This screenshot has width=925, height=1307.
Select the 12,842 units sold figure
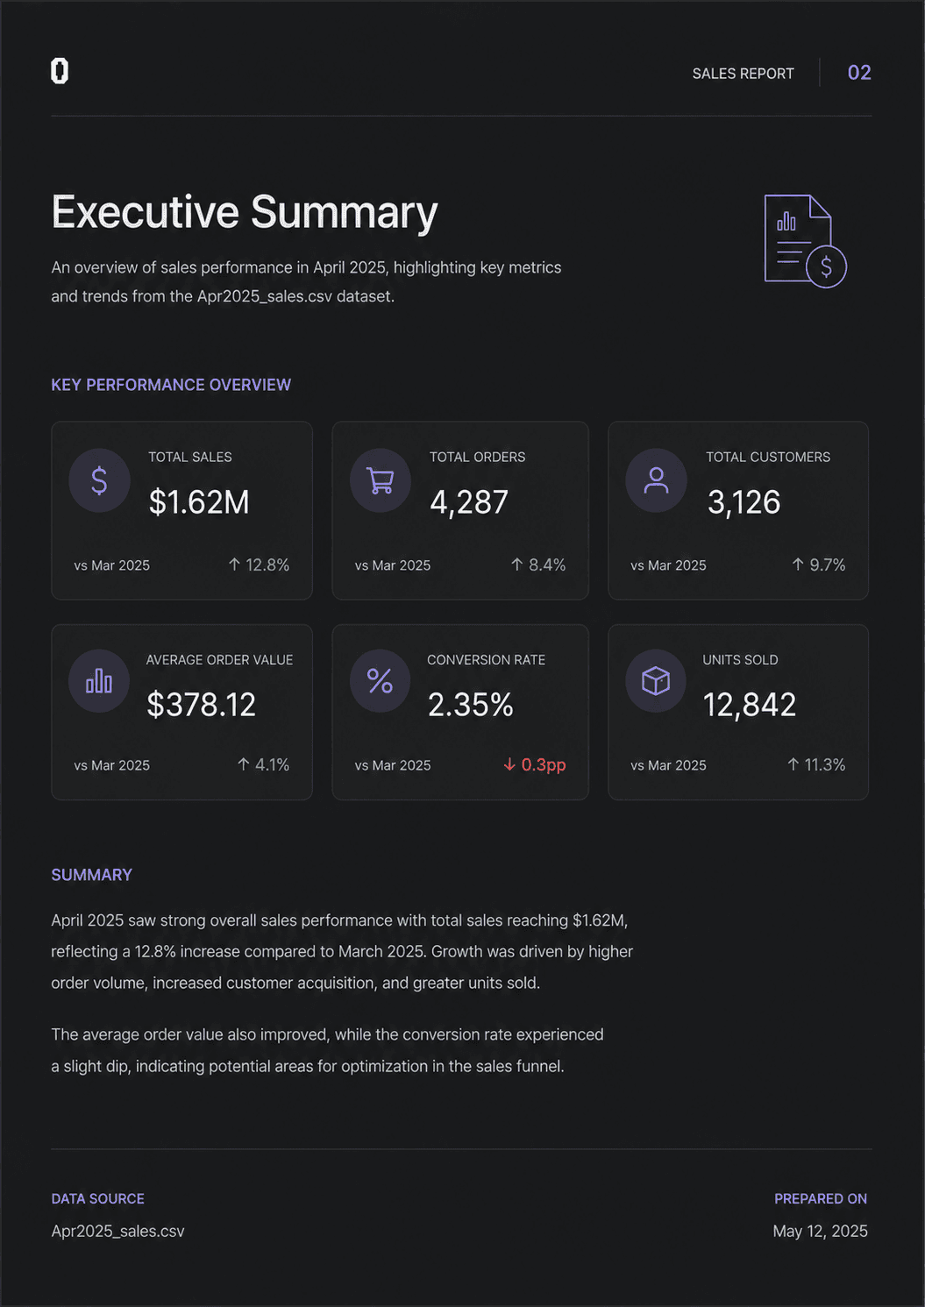[x=750, y=705]
